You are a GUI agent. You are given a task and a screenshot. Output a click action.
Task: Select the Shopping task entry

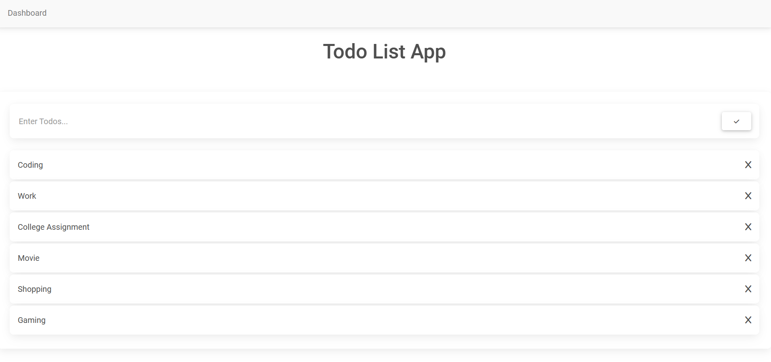(x=34, y=289)
